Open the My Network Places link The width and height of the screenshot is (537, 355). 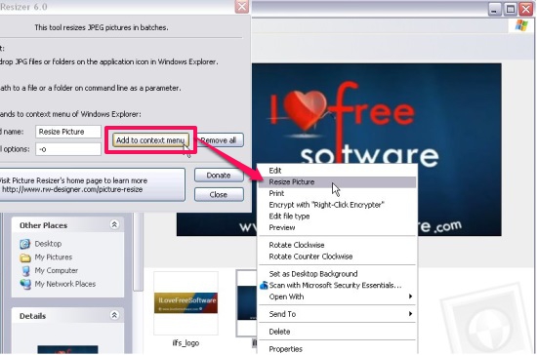point(65,284)
